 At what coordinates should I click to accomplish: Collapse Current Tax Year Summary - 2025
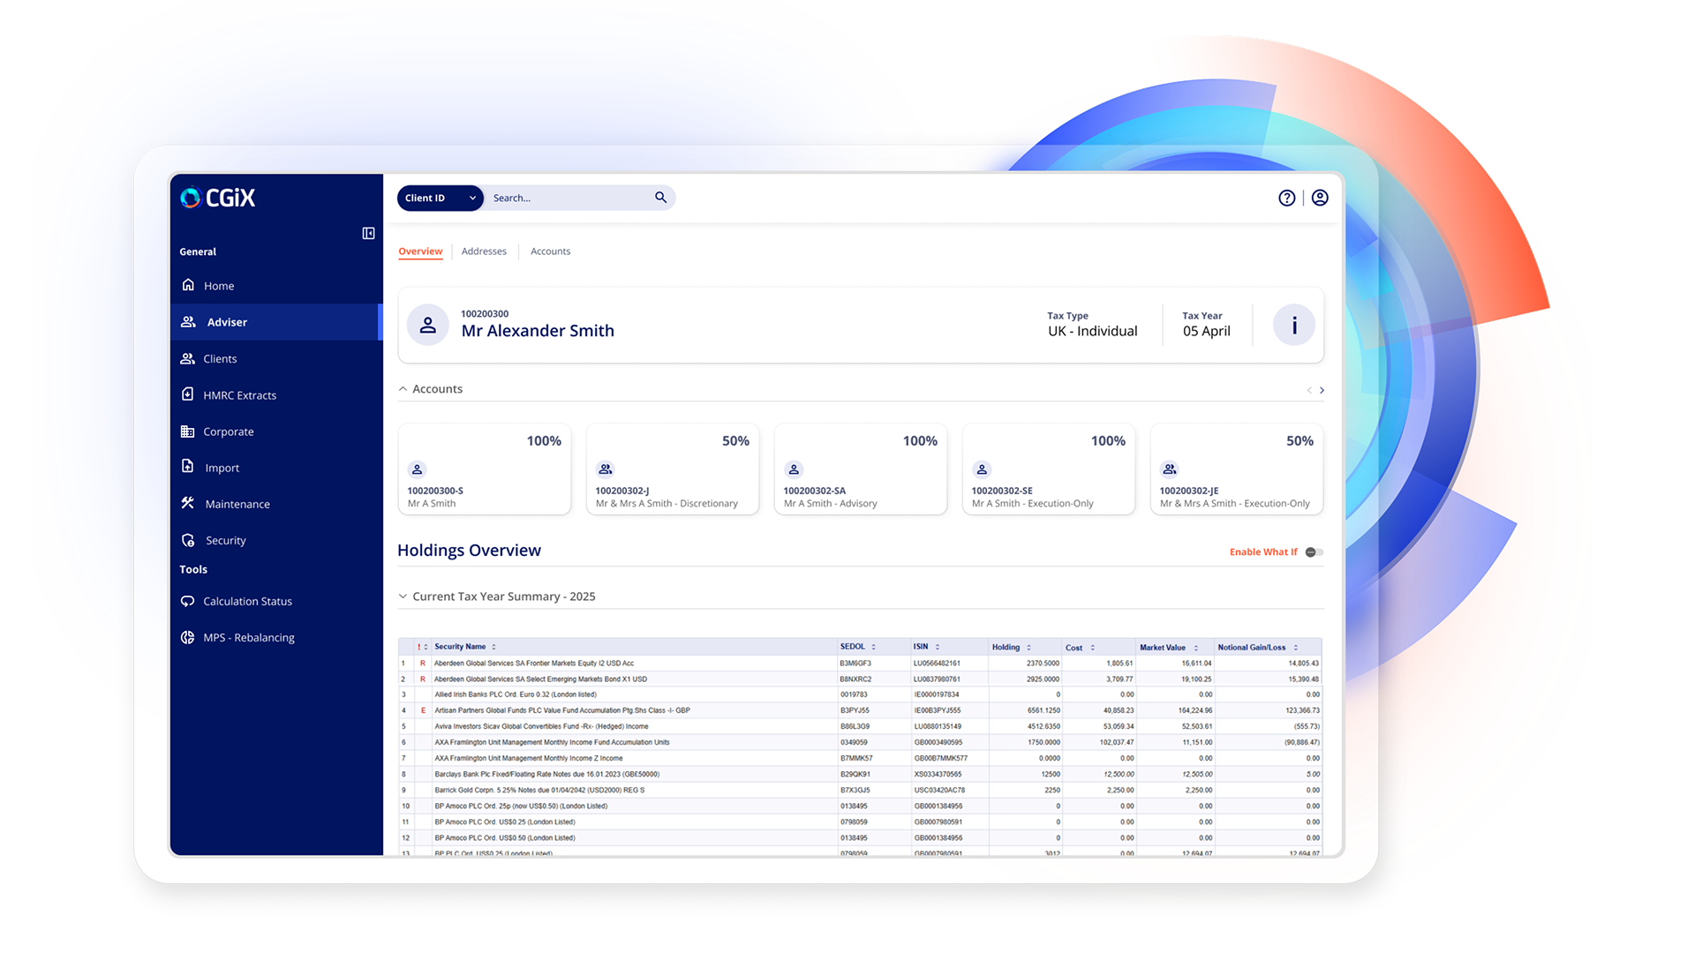coord(403,597)
